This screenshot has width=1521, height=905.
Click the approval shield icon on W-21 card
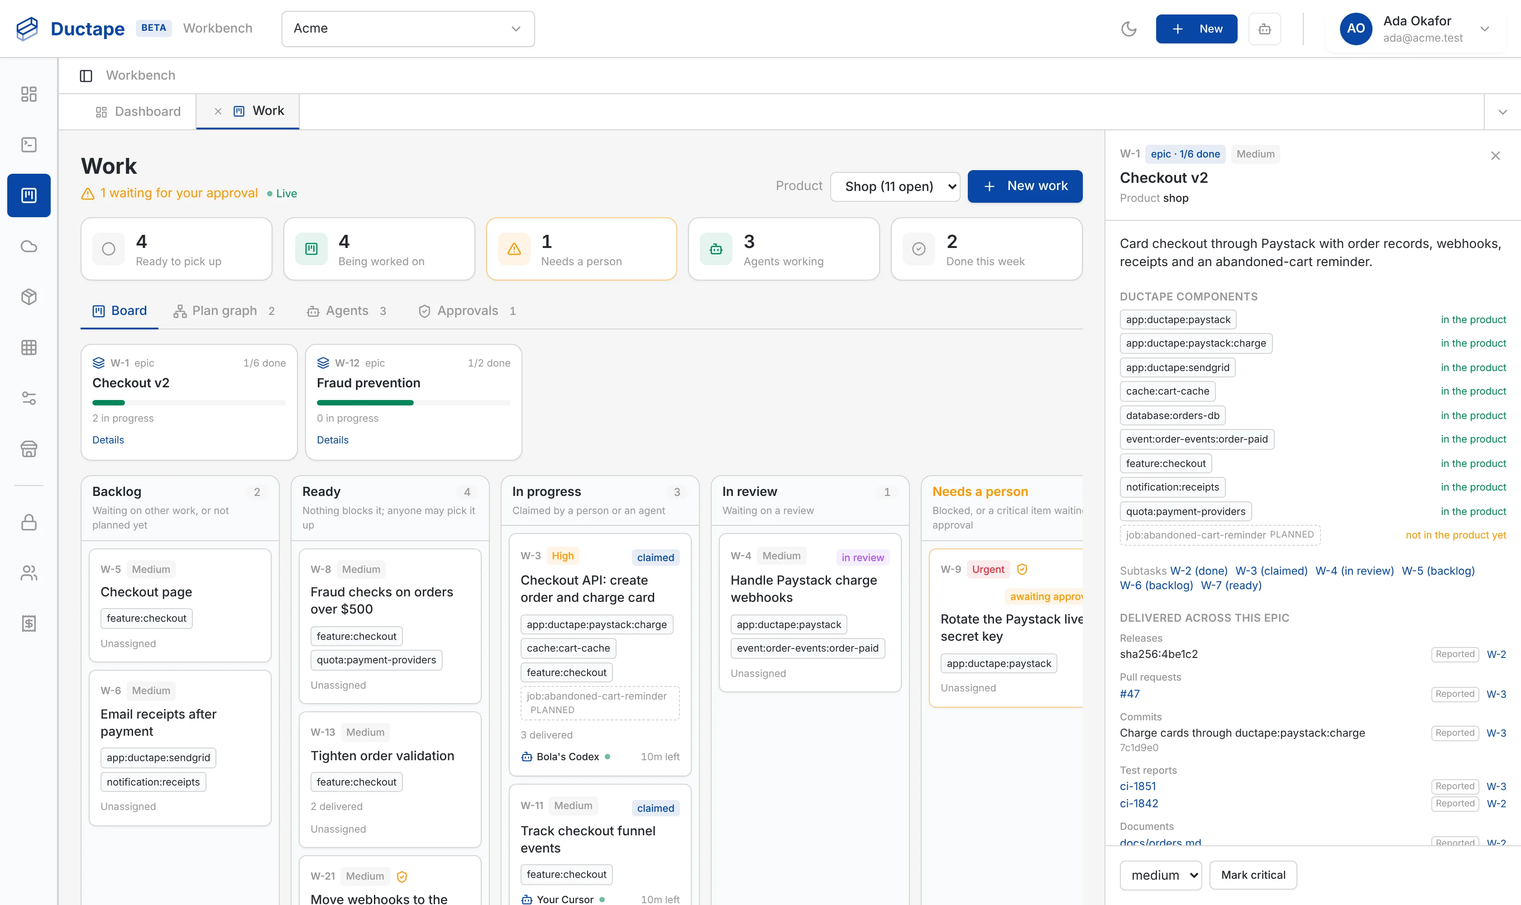[x=402, y=876]
